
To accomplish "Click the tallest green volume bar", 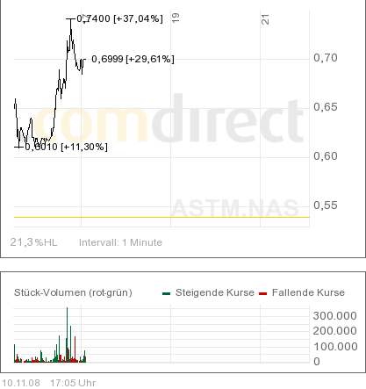I will click(68, 335).
